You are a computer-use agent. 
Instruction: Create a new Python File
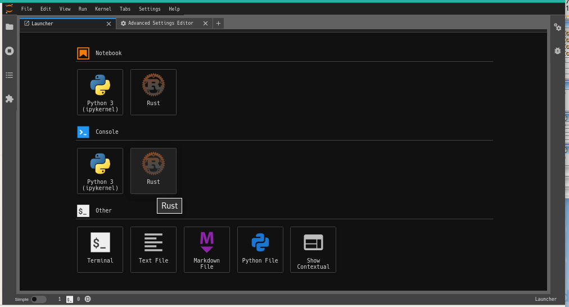[260, 250]
